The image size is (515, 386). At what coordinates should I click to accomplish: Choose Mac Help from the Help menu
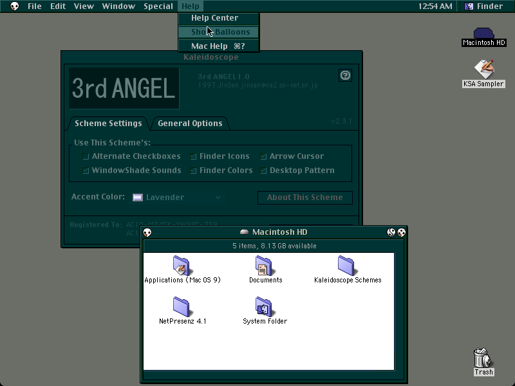point(219,46)
